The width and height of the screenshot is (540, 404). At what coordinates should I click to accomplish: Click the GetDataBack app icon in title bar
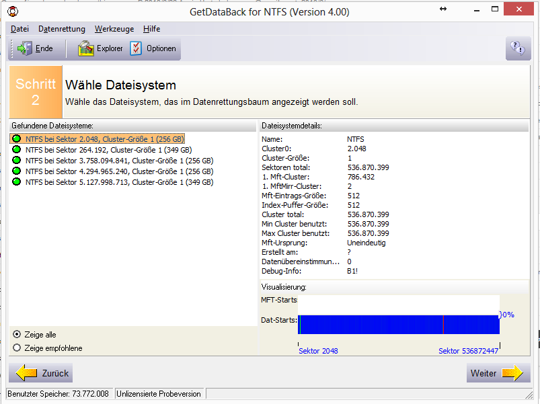pos(13,11)
